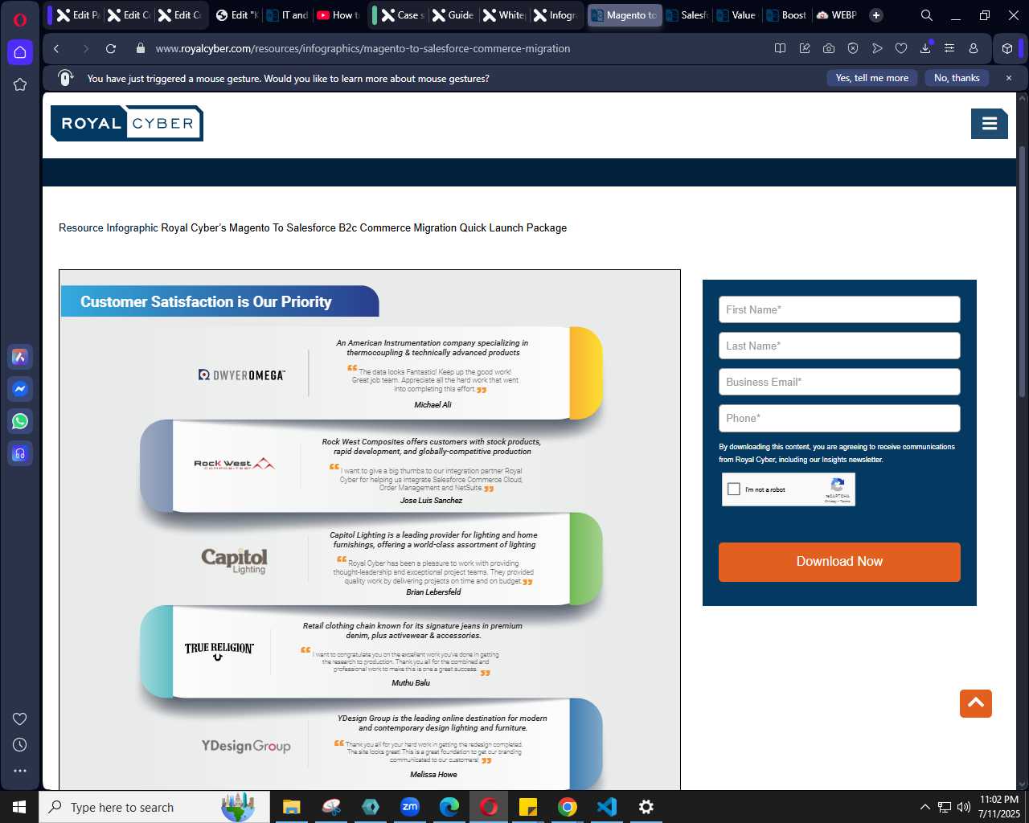This screenshot has width=1029, height=823.
Task: Add page to bookmarks heart icon
Action: [901, 48]
